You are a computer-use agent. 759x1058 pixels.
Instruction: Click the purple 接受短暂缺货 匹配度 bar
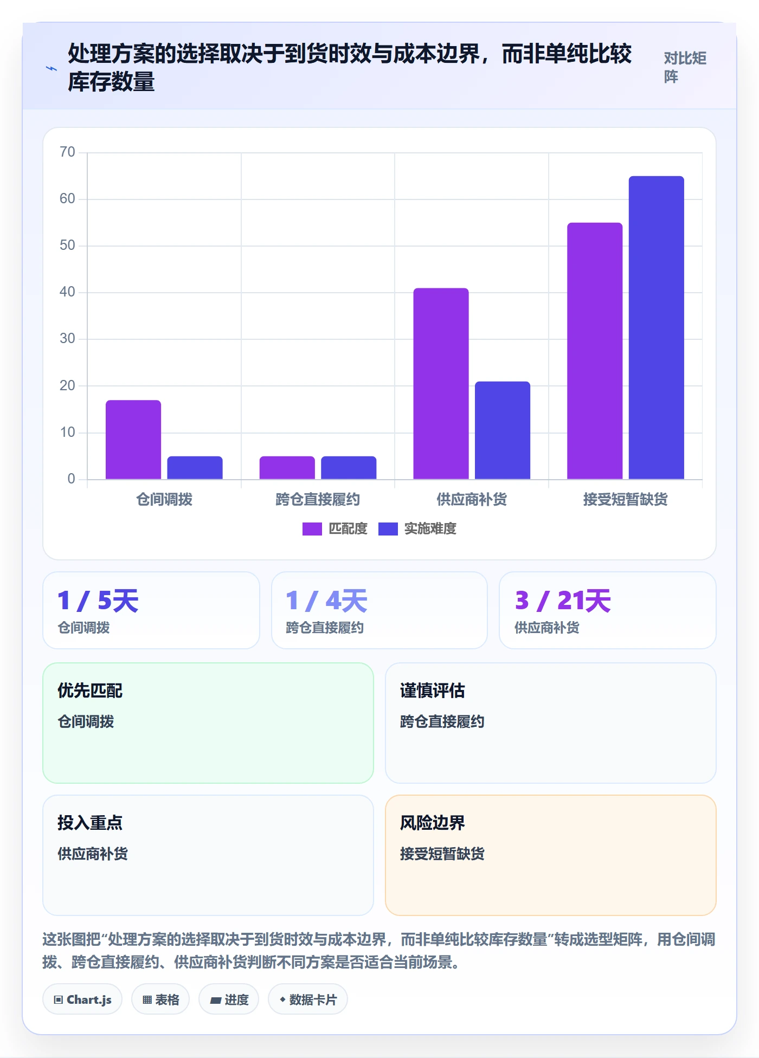595,351
